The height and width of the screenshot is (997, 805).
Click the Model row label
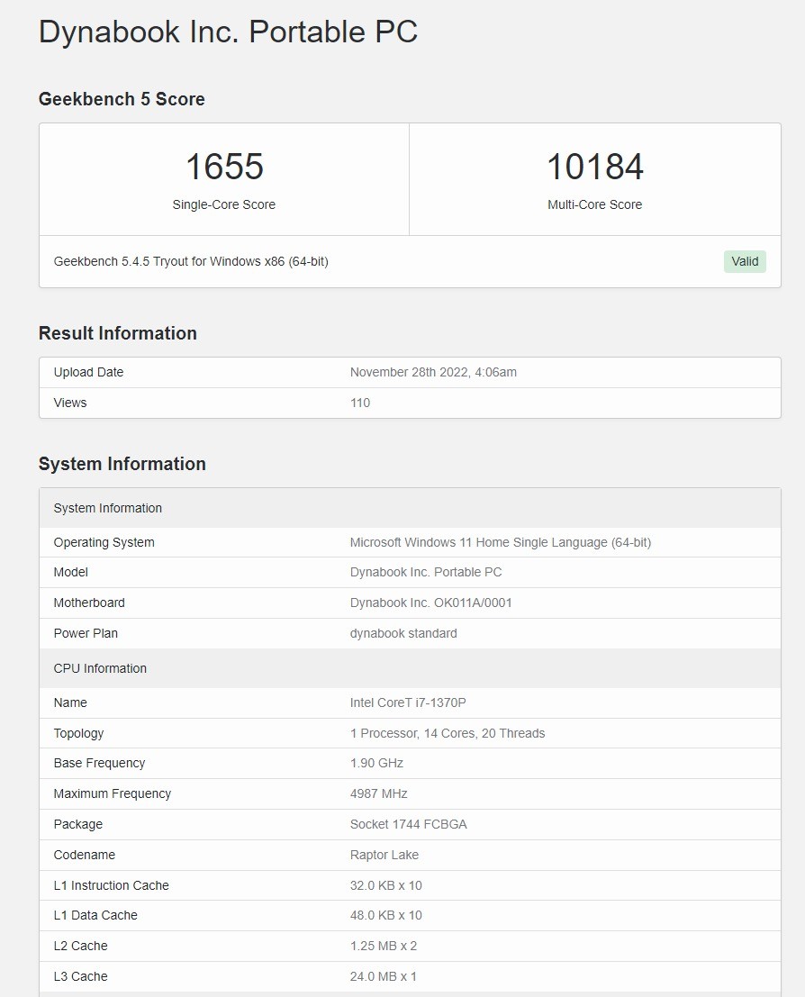(x=70, y=572)
